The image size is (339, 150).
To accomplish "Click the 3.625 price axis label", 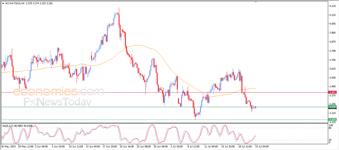I will click(333, 69).
